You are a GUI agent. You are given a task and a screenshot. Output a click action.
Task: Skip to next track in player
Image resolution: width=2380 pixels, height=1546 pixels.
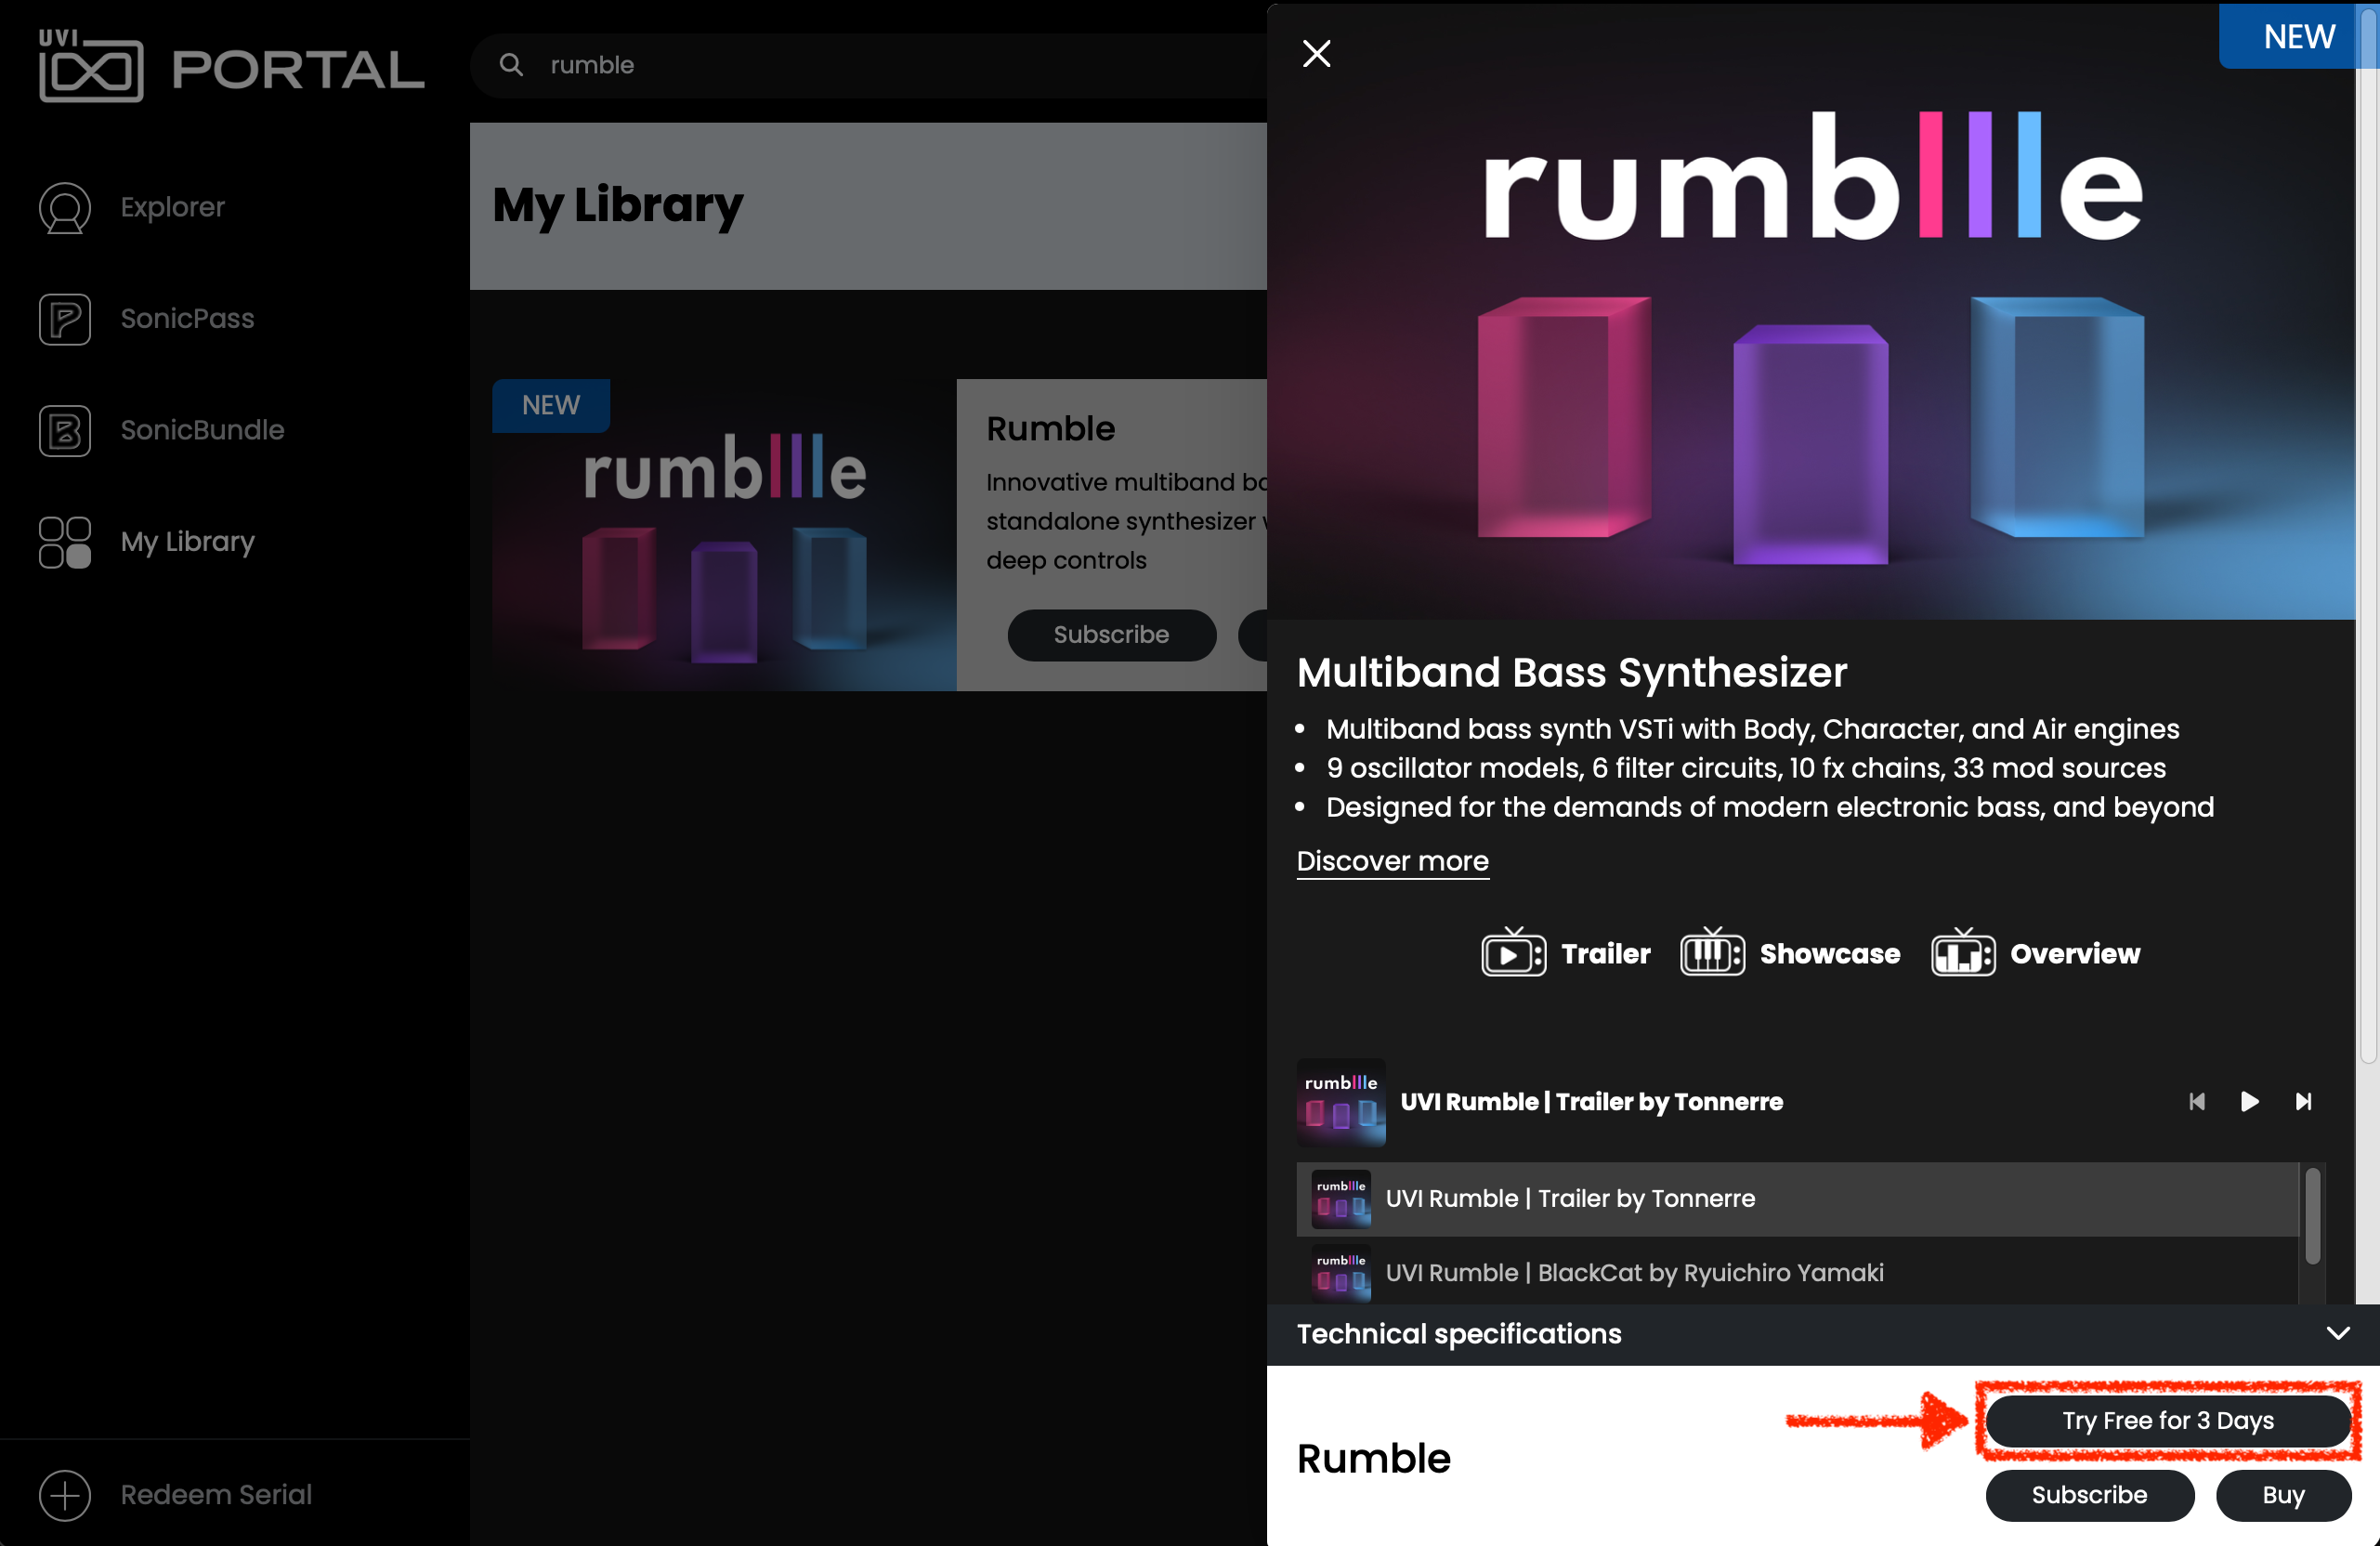(2303, 1101)
